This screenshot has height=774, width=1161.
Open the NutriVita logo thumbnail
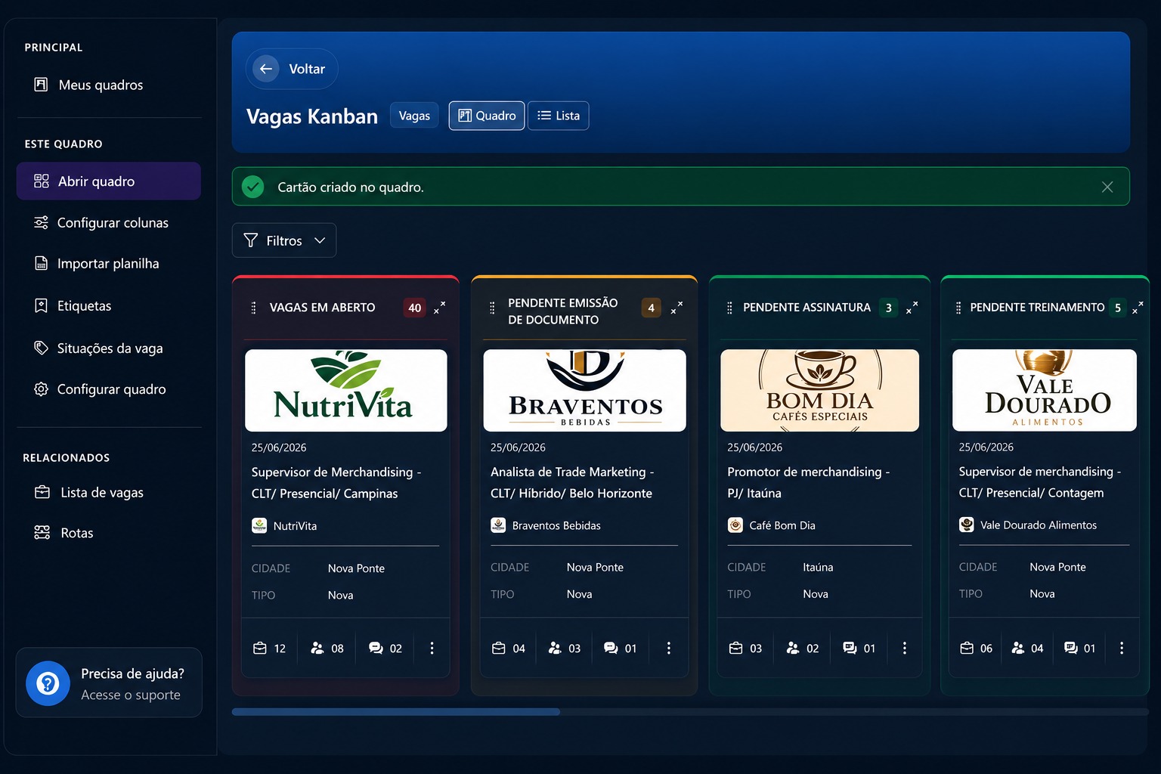[x=346, y=390]
